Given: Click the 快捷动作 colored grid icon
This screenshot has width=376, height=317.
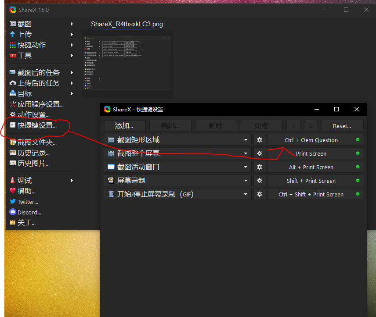Looking at the screenshot, I should (x=12, y=45).
